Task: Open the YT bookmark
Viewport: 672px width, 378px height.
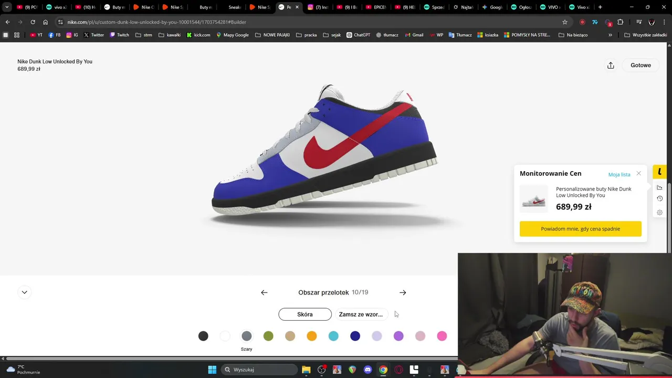Action: 36,35
